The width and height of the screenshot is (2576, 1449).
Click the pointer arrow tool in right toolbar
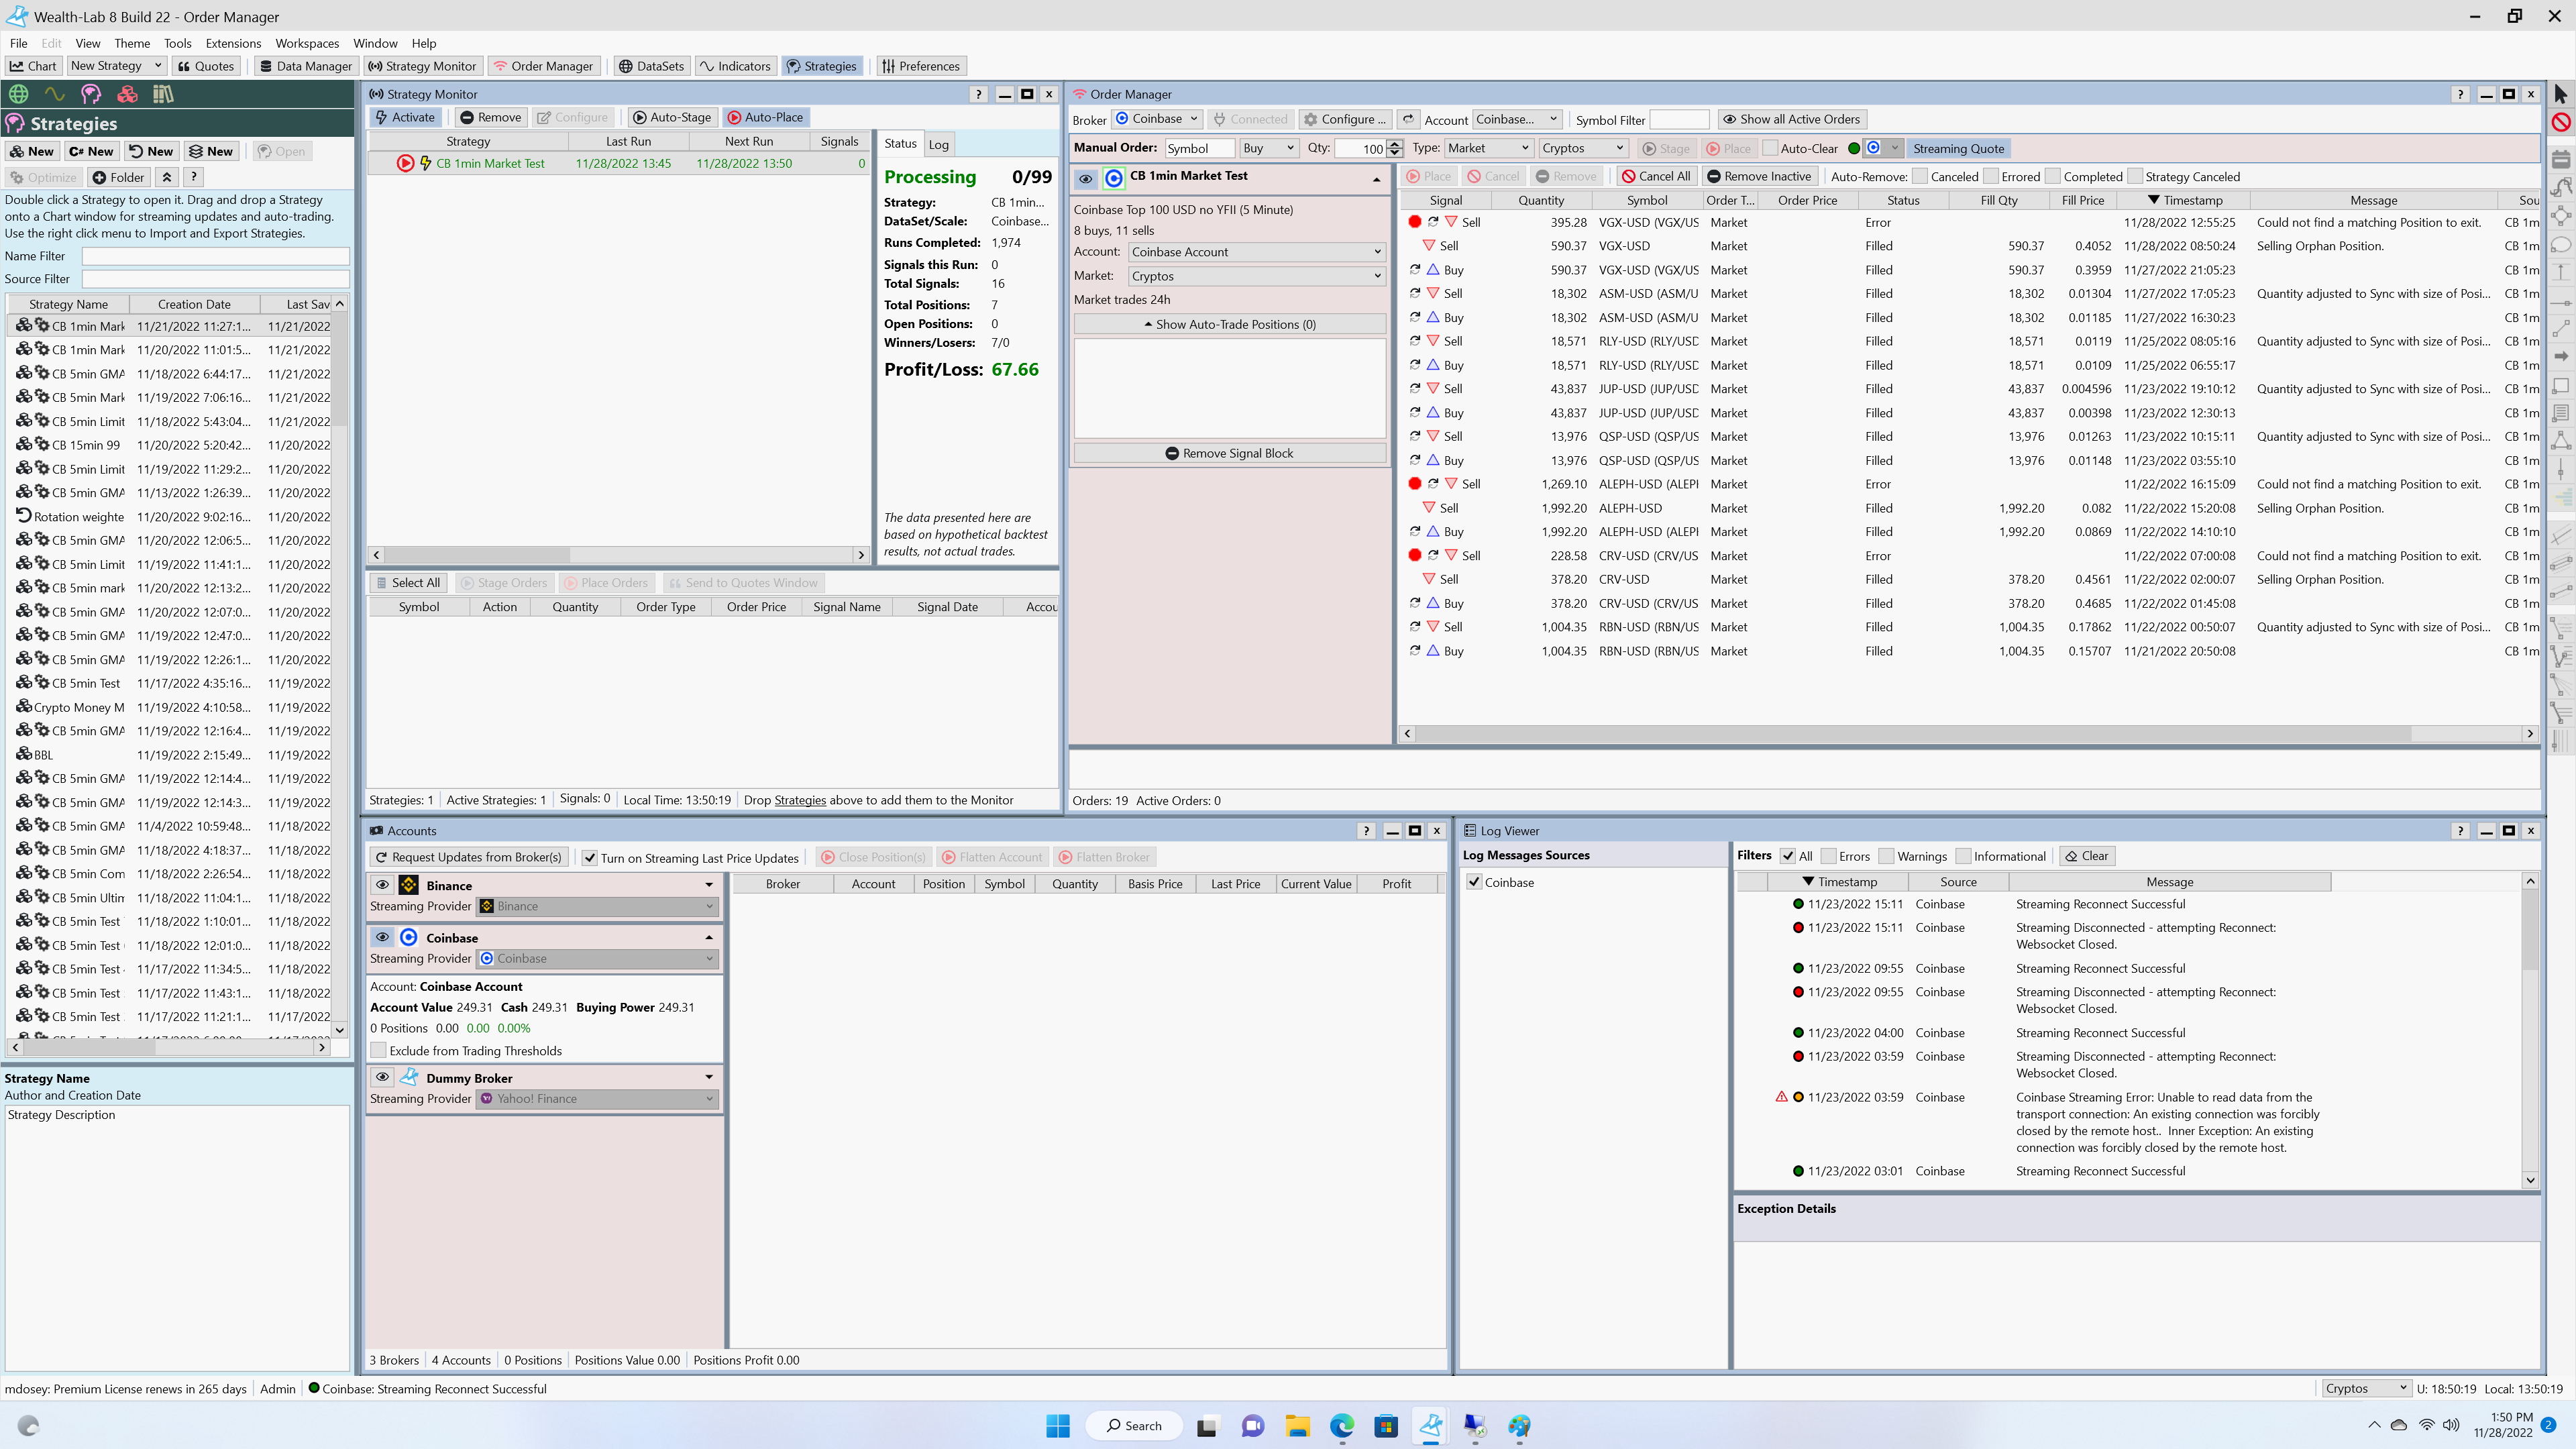[2560, 94]
